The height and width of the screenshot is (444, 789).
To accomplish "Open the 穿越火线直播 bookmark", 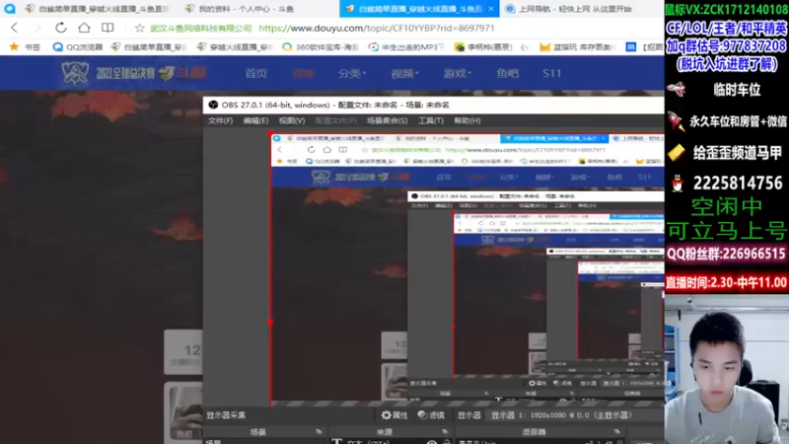I will pos(235,46).
